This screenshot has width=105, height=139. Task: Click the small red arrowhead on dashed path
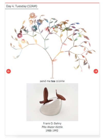(54, 28)
